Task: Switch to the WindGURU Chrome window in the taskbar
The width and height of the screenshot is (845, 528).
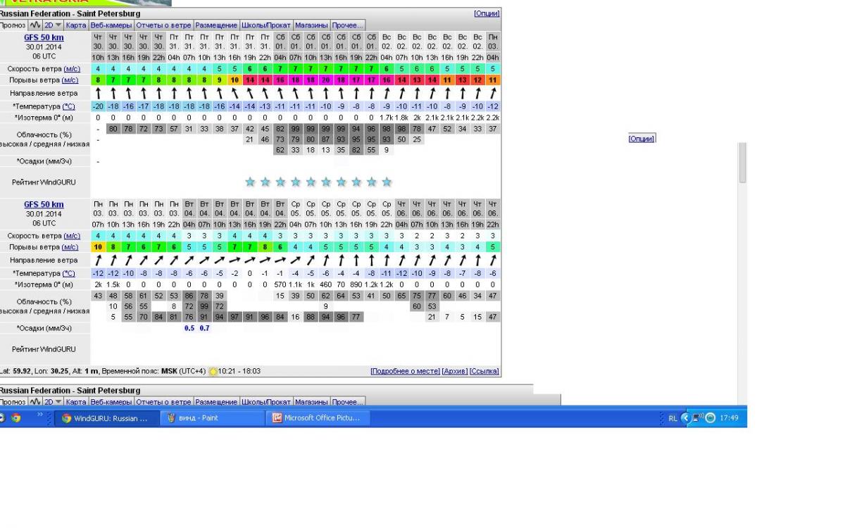Action: point(104,417)
